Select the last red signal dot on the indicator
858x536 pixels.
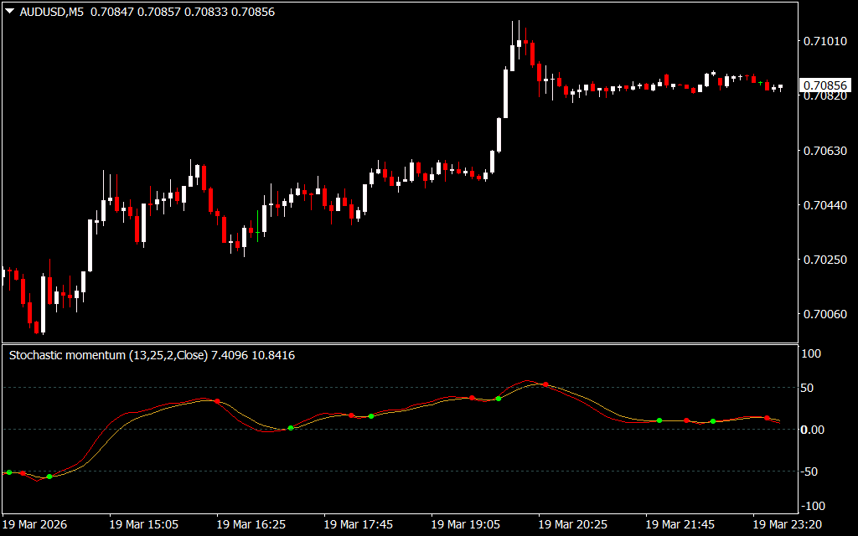pos(767,417)
